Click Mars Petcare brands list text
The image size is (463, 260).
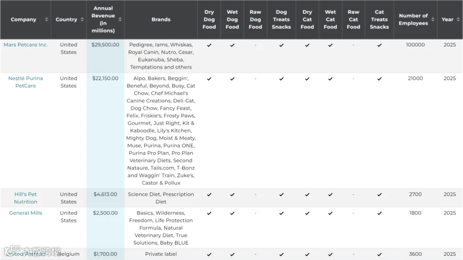point(161,56)
